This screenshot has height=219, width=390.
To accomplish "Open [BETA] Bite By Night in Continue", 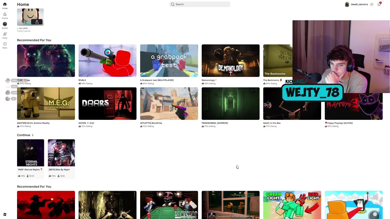I will point(61,153).
